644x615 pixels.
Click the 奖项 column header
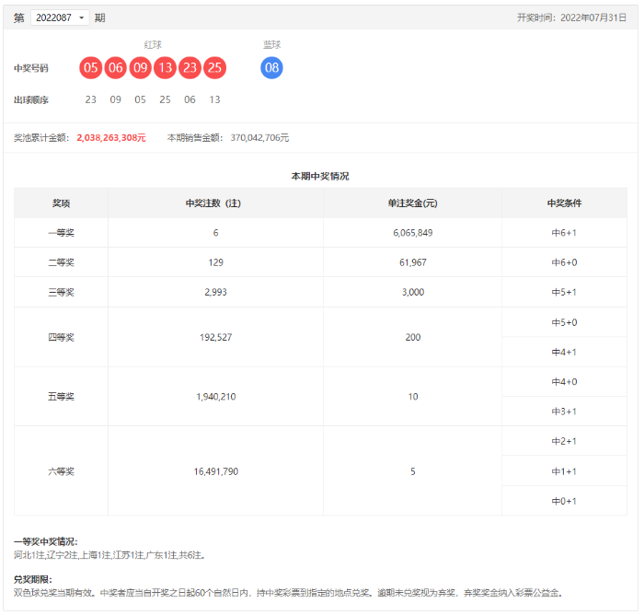coord(61,203)
